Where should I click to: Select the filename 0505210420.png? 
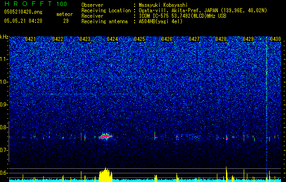click(x=23, y=12)
